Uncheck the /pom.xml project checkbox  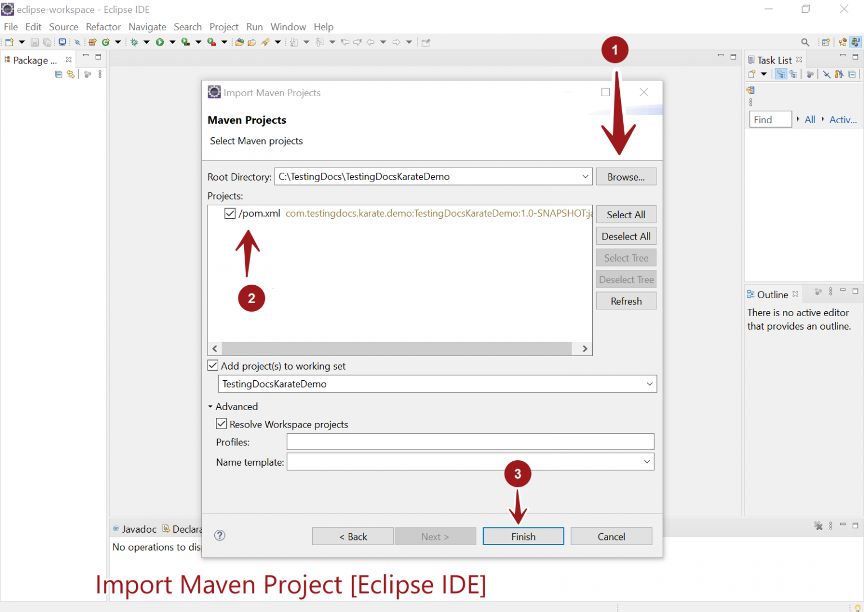230,213
